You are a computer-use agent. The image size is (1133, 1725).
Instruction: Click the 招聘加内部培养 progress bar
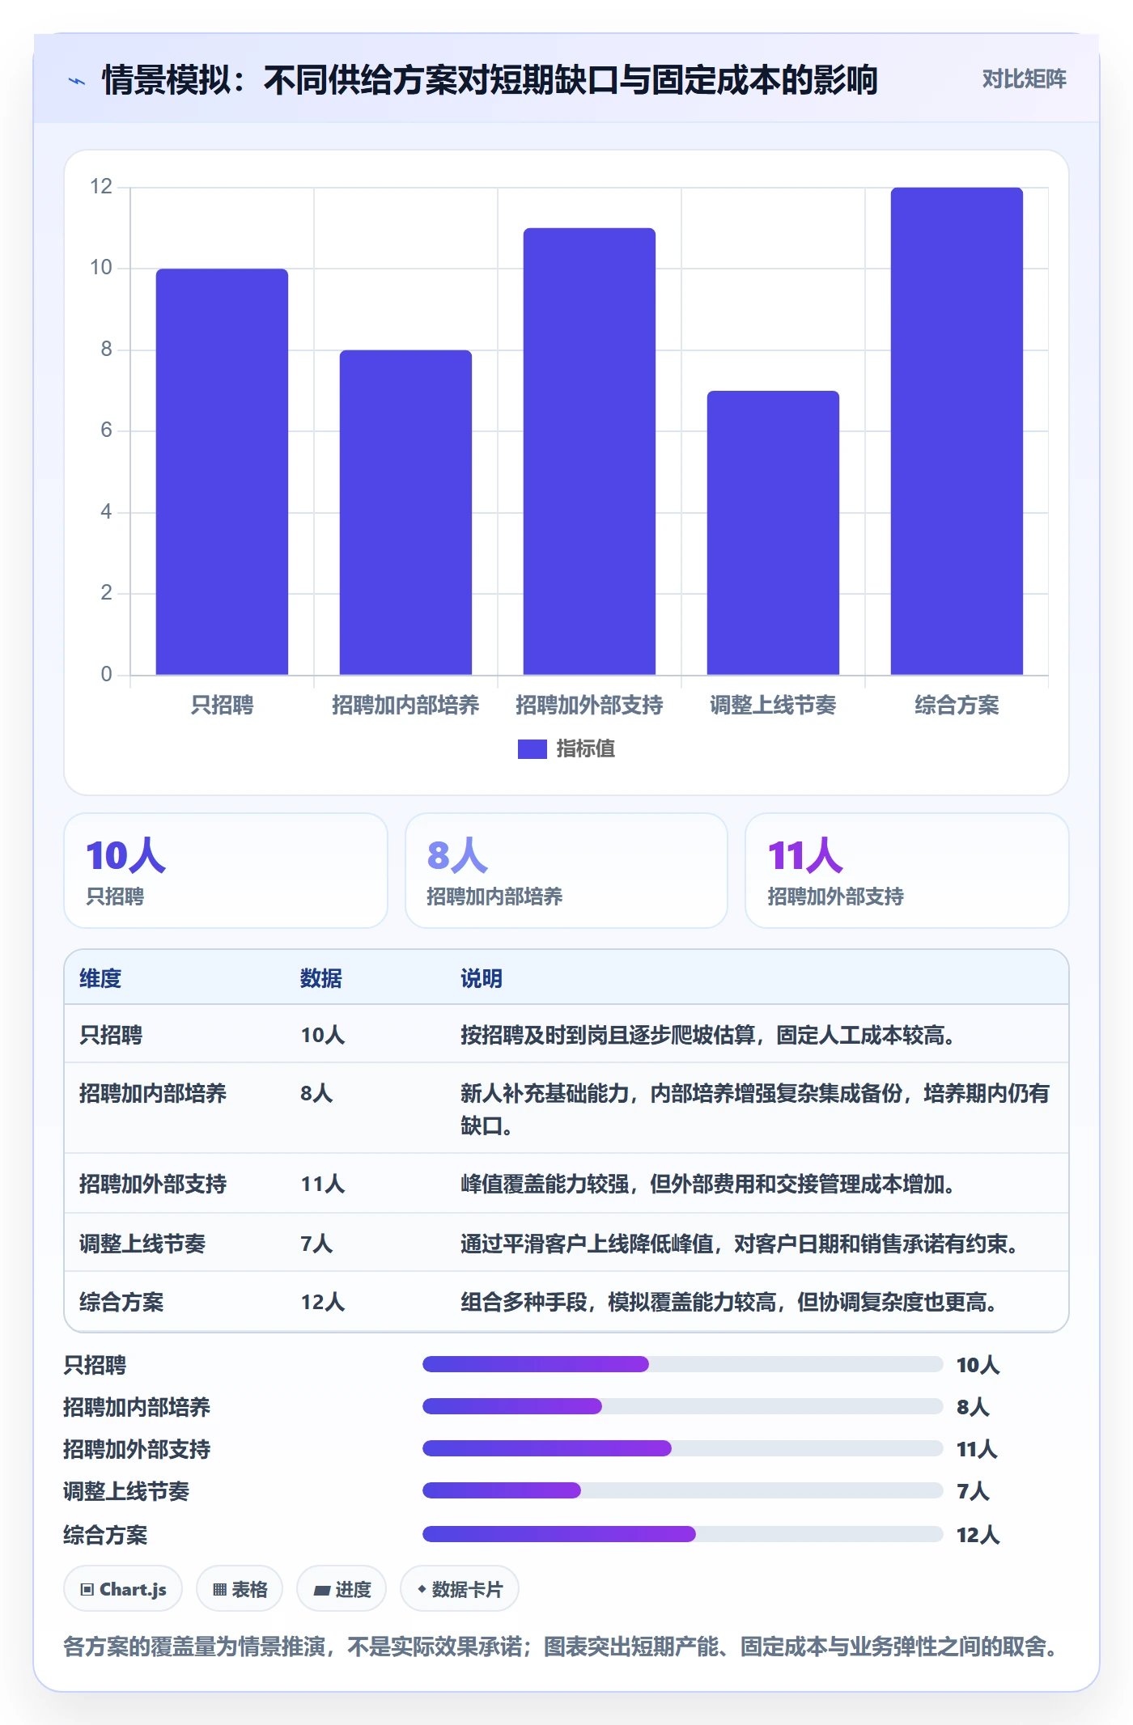tap(683, 1406)
